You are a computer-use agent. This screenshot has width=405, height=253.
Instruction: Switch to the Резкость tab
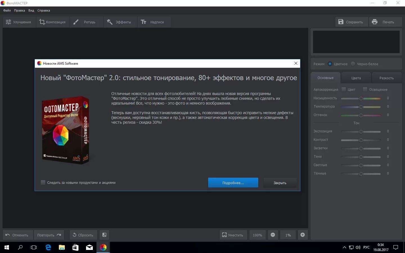(x=387, y=78)
